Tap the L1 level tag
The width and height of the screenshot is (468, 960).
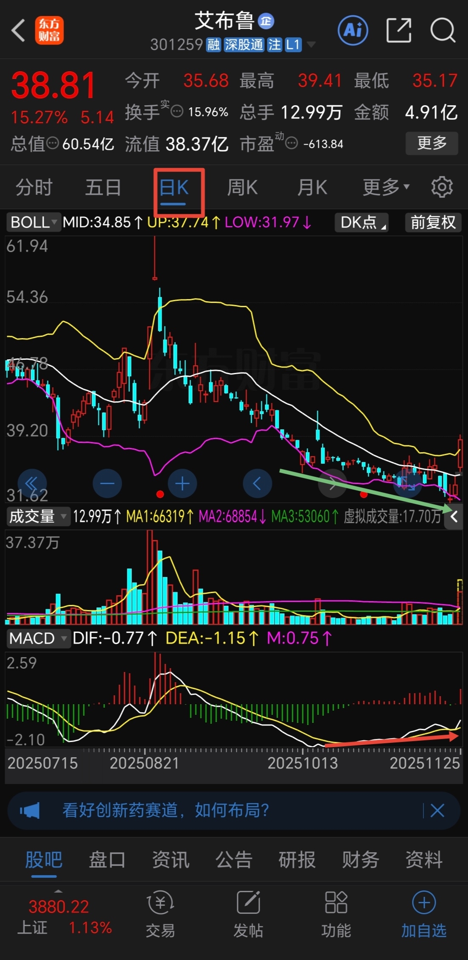coord(293,45)
